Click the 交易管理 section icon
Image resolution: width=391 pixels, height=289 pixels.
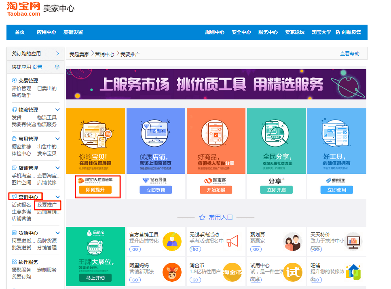click(x=14, y=80)
